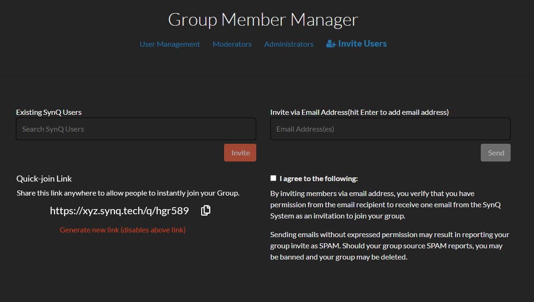
Task: Click the SPAM warning paragraph text
Action: (x=390, y=246)
